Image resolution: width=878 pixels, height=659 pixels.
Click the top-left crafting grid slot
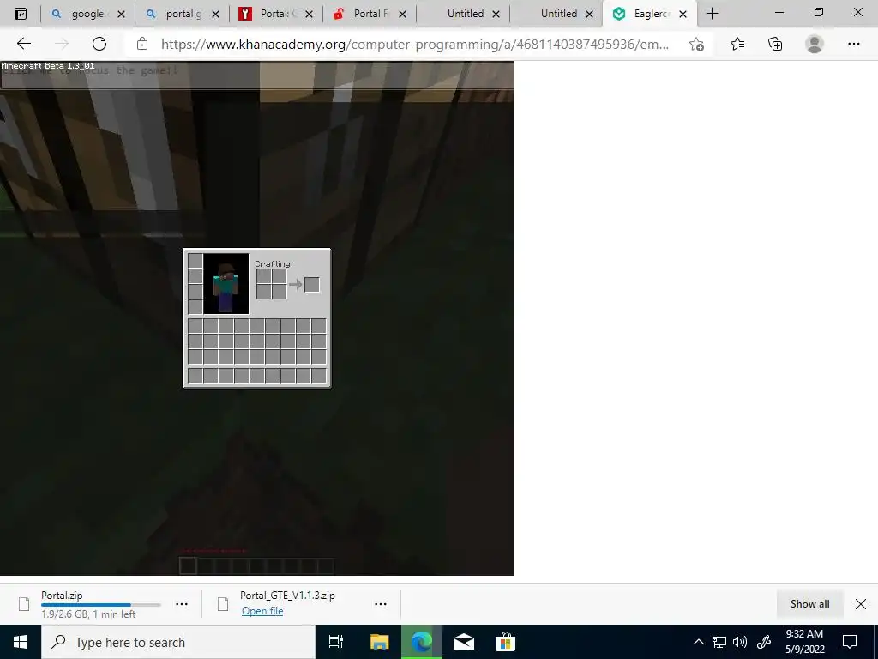pyautogui.click(x=264, y=276)
